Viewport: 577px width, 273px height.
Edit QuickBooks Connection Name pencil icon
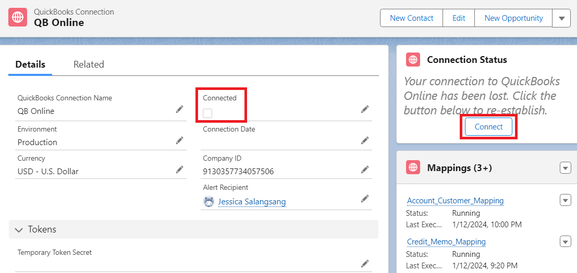179,109
